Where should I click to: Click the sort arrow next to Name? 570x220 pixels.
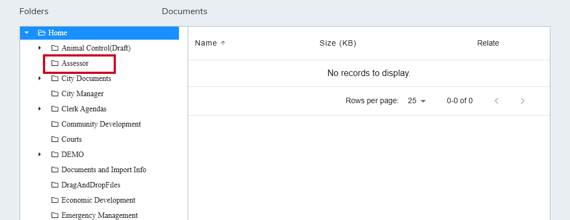(x=223, y=43)
